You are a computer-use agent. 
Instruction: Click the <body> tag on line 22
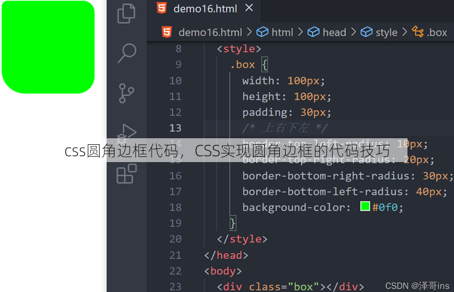(x=223, y=271)
